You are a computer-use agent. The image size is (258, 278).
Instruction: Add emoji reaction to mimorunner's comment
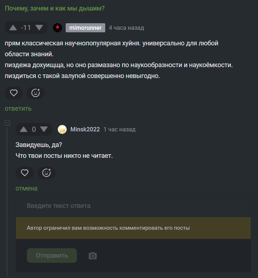35,93
